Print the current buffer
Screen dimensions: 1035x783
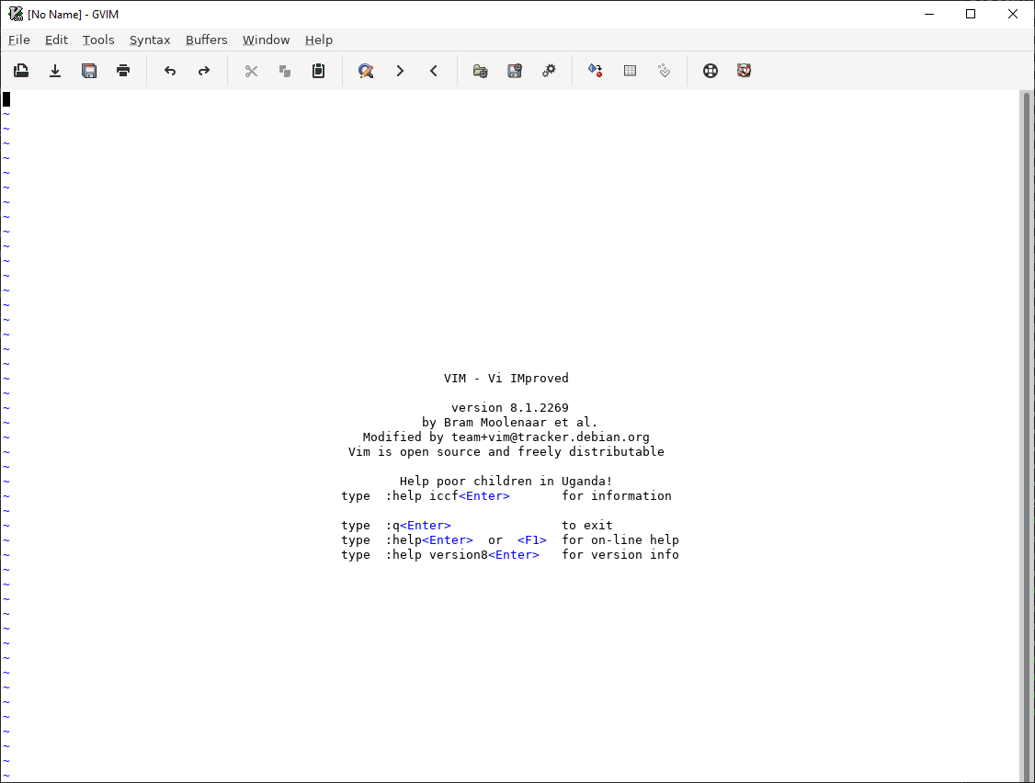pyautogui.click(x=123, y=71)
